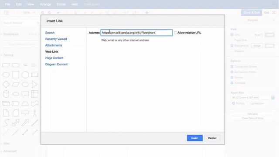
Task: Expand the Advanced shapes section
Action: 9,151
